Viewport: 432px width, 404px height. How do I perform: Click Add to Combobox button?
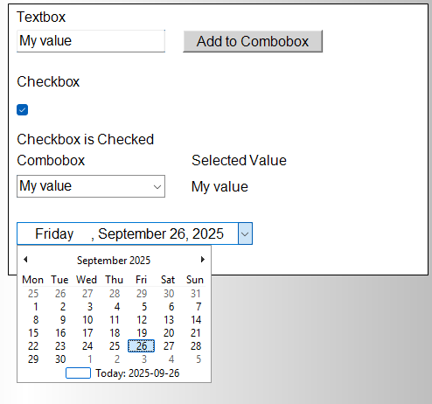253,41
